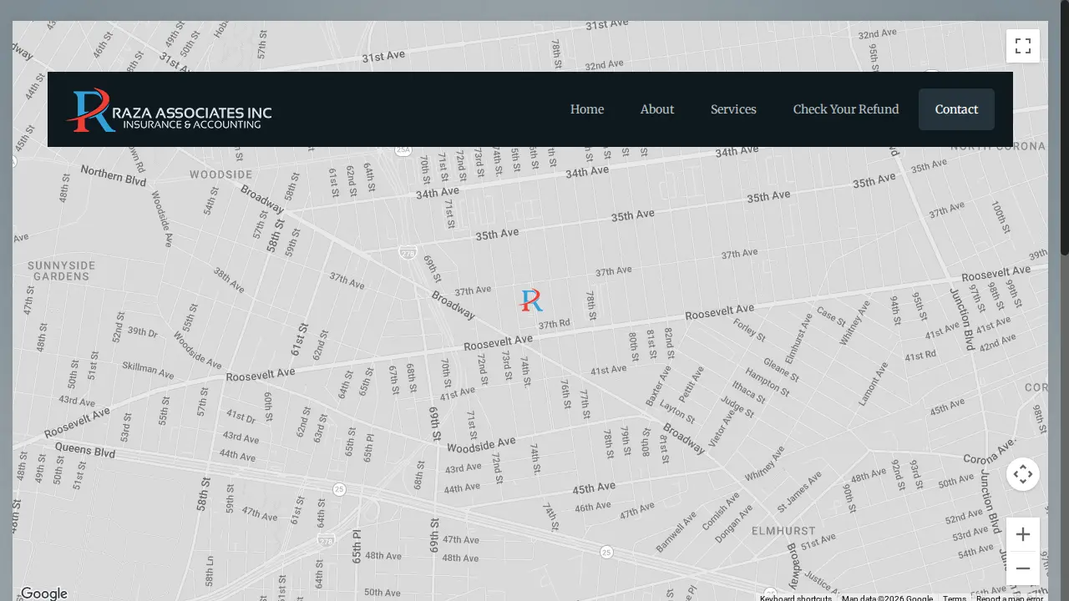This screenshot has height=601, width=1069.
Task: Click the Whitney Ave label near St James Ave
Action: point(765,463)
